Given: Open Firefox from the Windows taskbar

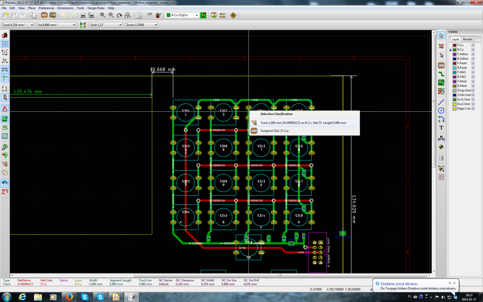Looking at the screenshot, I should tap(69, 297).
